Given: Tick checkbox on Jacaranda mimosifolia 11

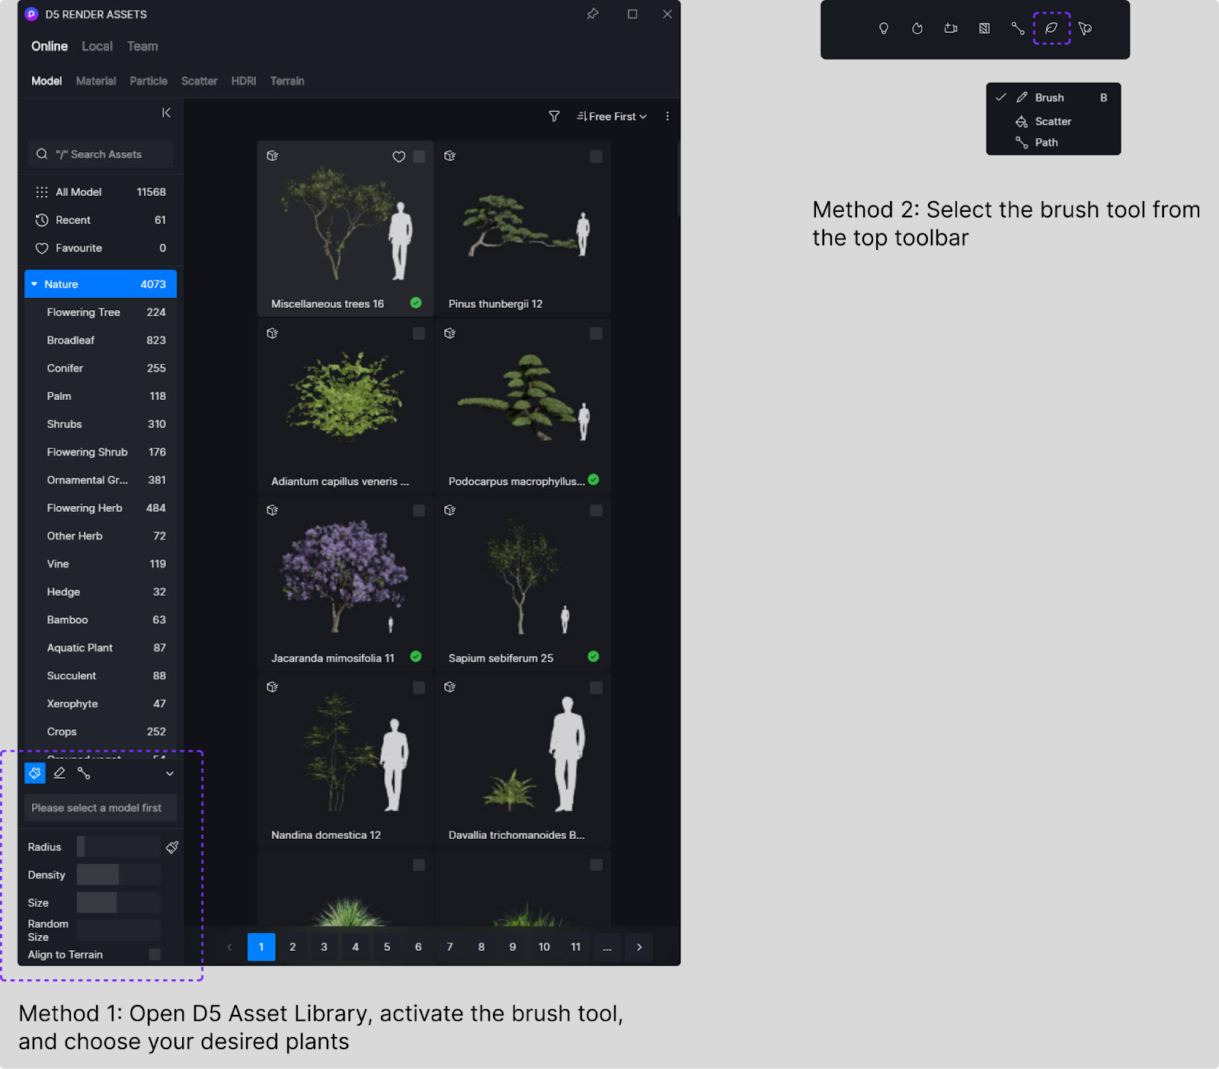Looking at the screenshot, I should pos(419,510).
